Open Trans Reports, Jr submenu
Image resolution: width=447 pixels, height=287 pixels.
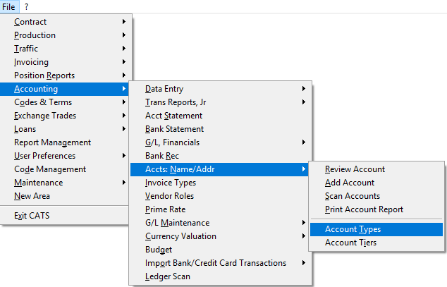[220, 102]
